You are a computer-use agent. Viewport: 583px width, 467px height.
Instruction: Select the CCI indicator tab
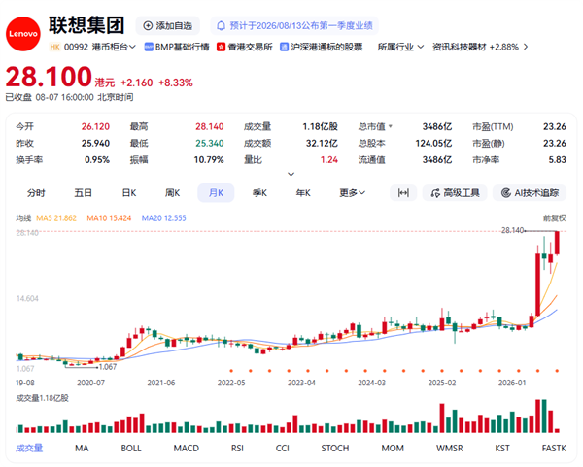(x=283, y=448)
